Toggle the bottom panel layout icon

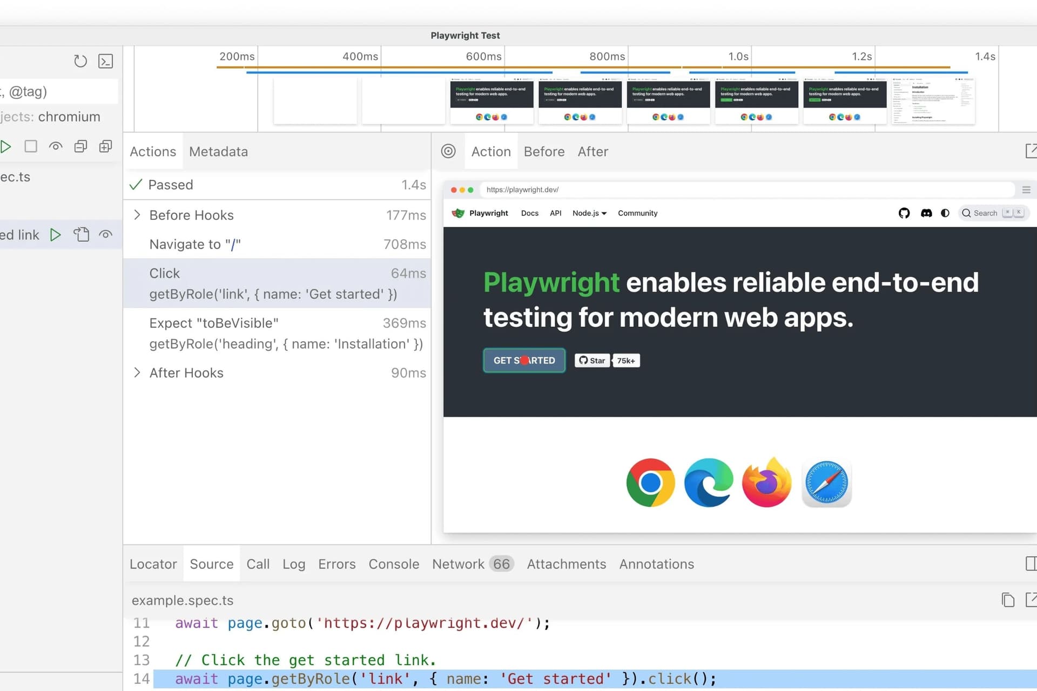tap(1031, 564)
